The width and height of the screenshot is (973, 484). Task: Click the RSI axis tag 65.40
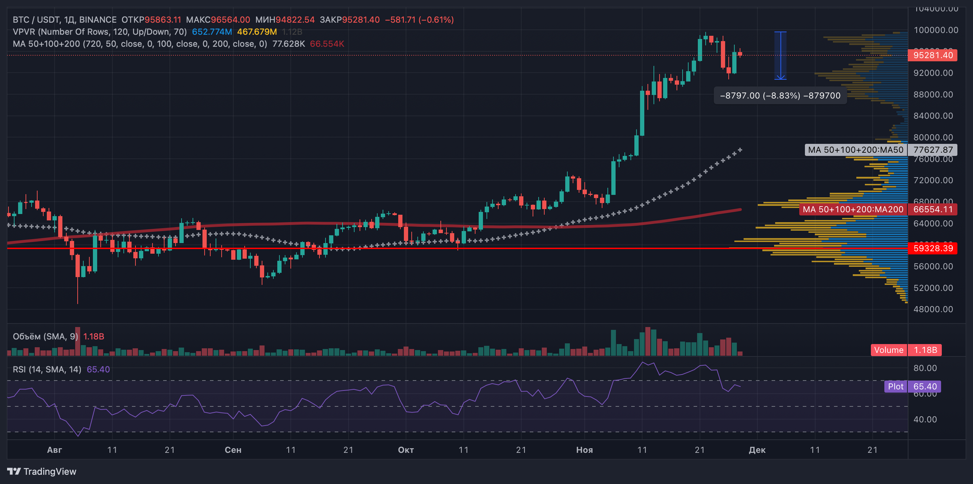925,386
